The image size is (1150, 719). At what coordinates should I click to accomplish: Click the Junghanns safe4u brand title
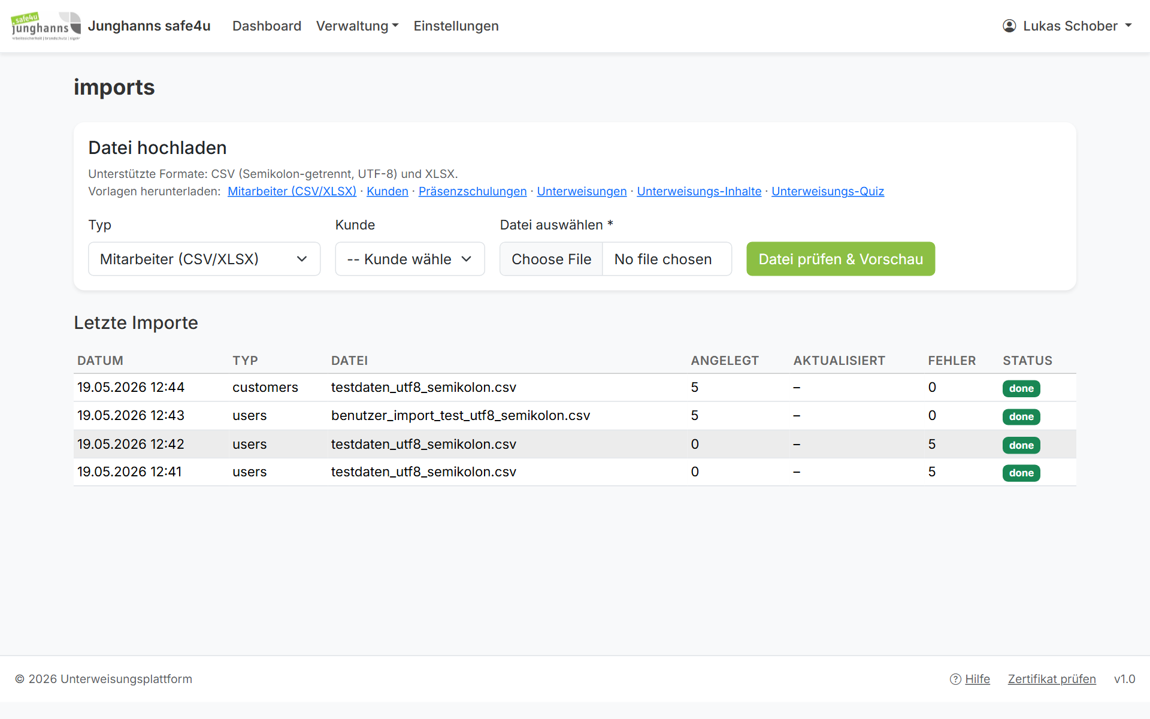point(149,26)
